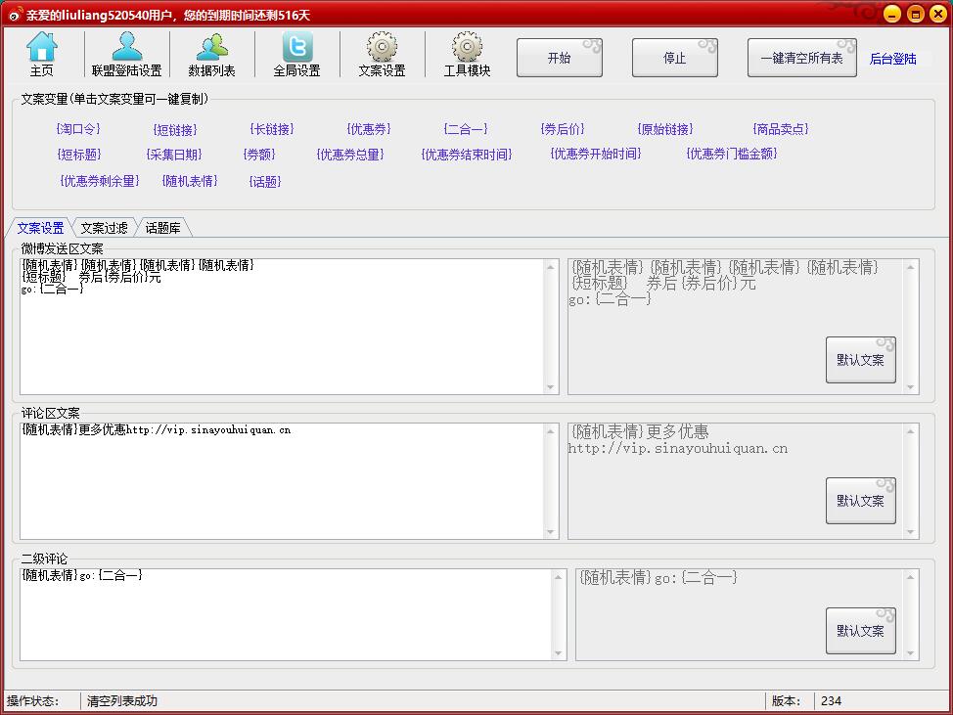Image resolution: width=953 pixels, height=715 pixels.
Task: Copy the {淘口令} variable
Action: tap(78, 129)
